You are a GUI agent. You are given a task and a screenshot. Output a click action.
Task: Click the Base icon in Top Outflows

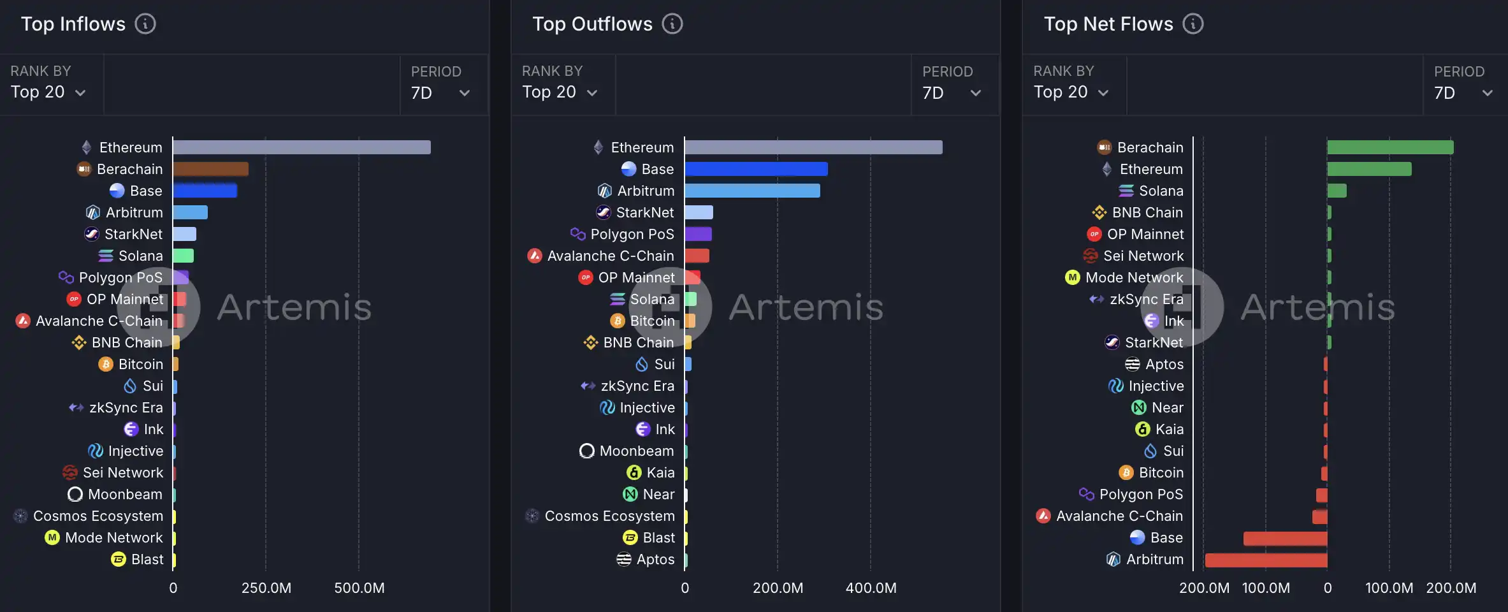coord(628,169)
